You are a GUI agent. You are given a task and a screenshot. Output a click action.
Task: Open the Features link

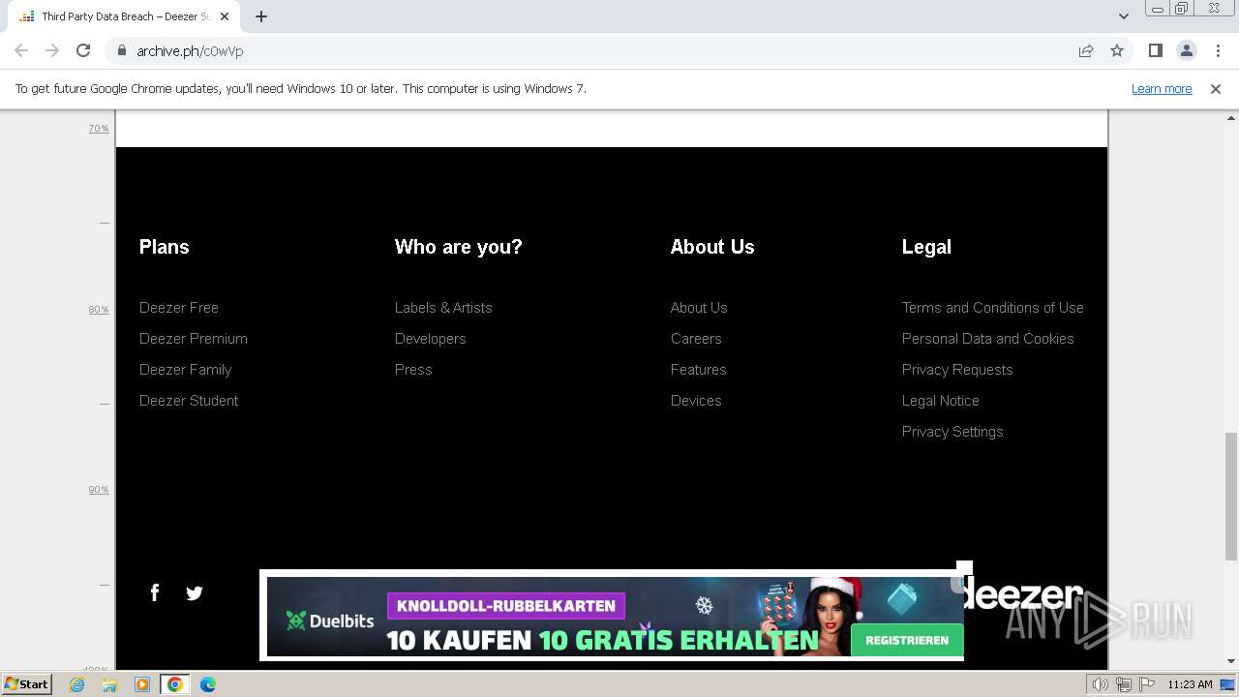(699, 370)
